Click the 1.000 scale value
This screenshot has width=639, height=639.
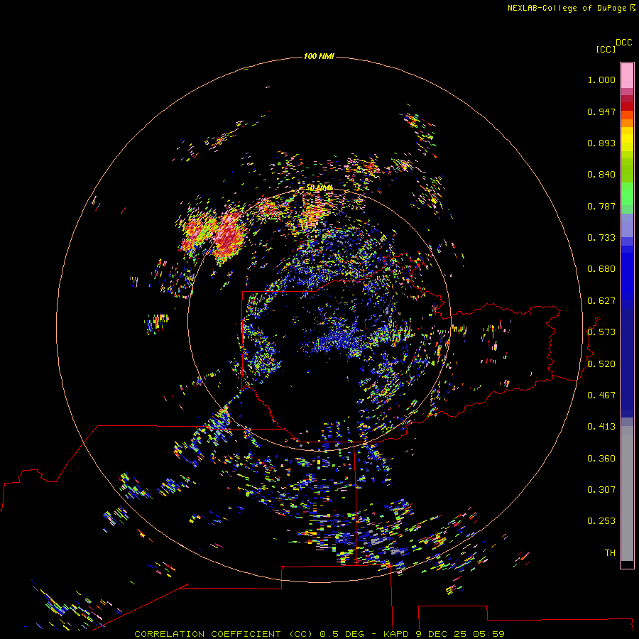pyautogui.click(x=601, y=80)
